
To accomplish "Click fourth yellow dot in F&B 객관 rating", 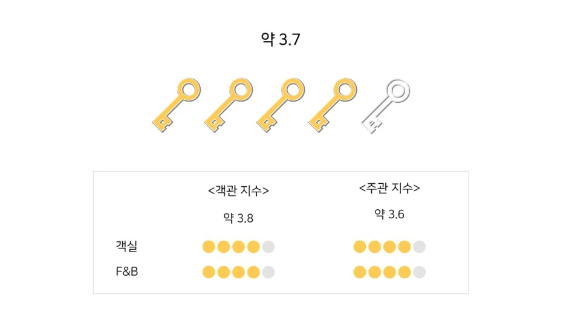I will pos(253,272).
